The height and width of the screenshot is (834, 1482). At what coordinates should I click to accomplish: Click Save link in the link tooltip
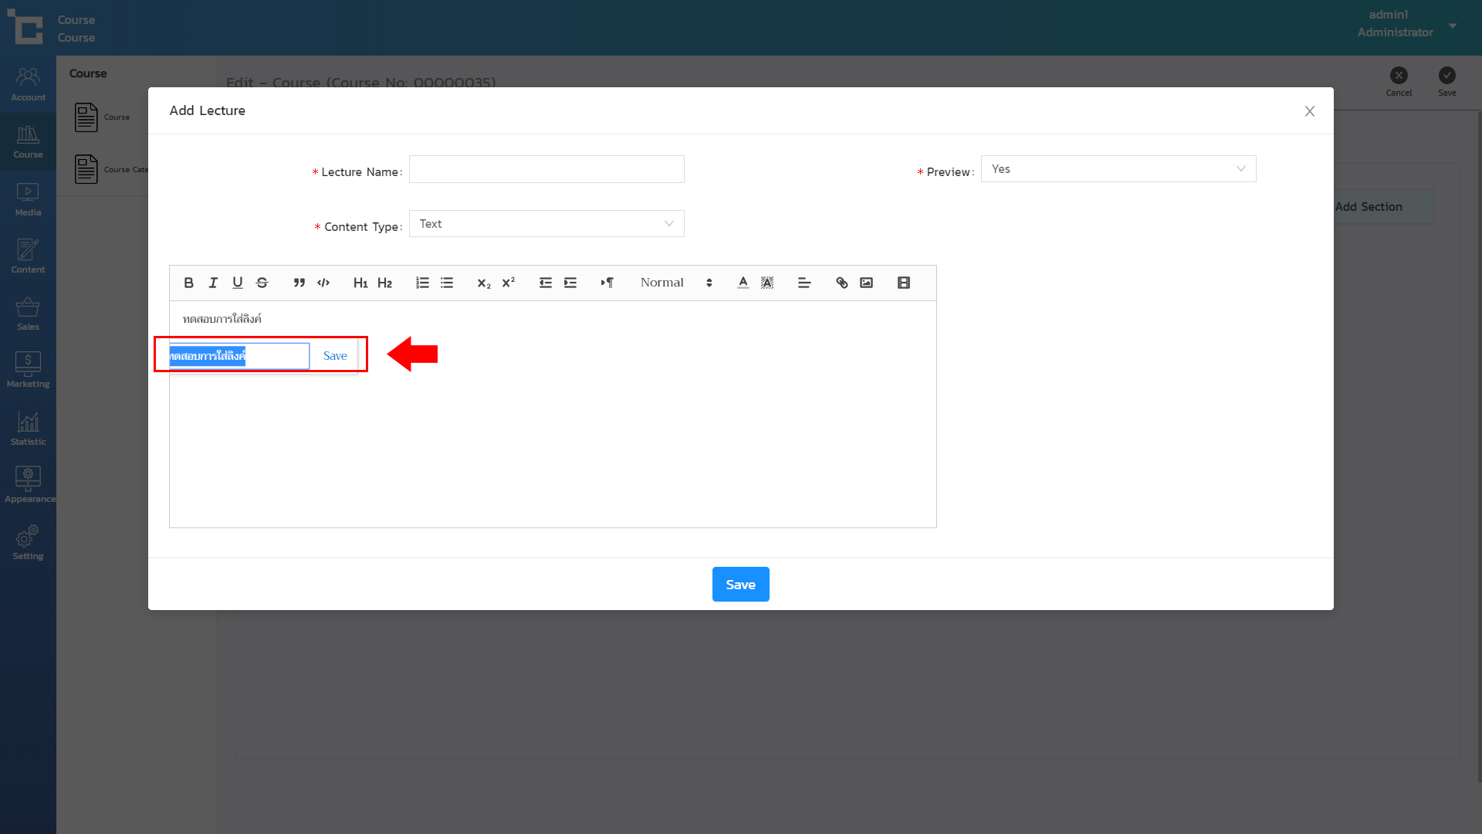click(x=335, y=356)
